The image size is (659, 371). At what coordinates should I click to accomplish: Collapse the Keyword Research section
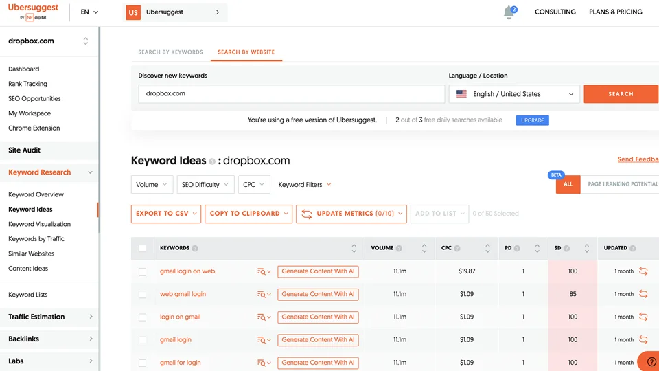click(49, 172)
